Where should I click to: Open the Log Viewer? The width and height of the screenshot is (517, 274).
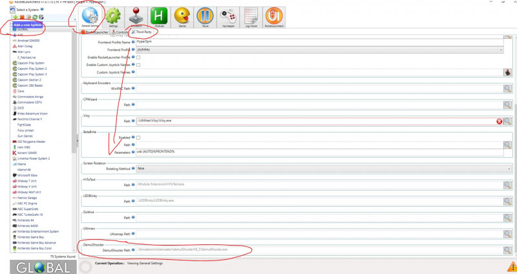click(251, 17)
